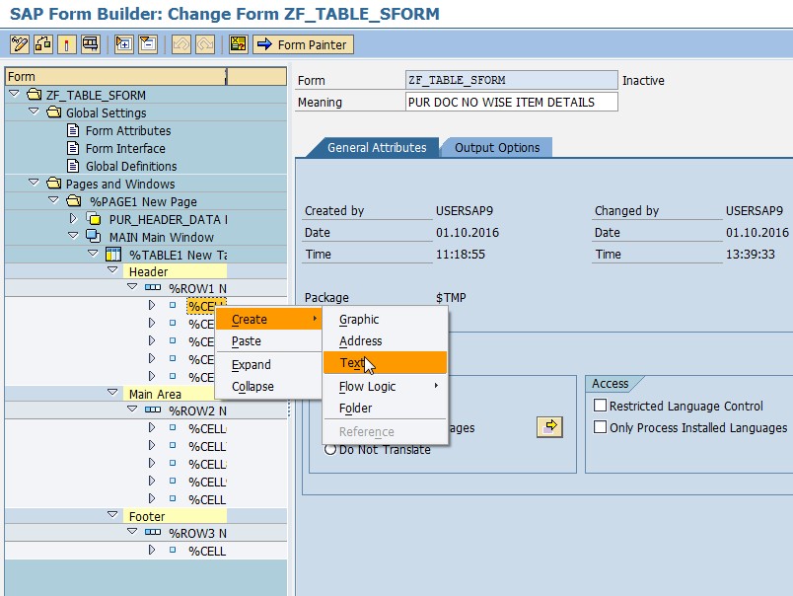Open the Form Painter

pyautogui.click(x=303, y=44)
